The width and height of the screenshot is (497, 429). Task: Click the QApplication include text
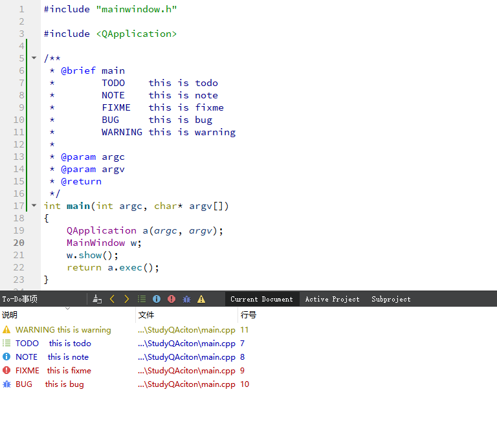pos(137,34)
